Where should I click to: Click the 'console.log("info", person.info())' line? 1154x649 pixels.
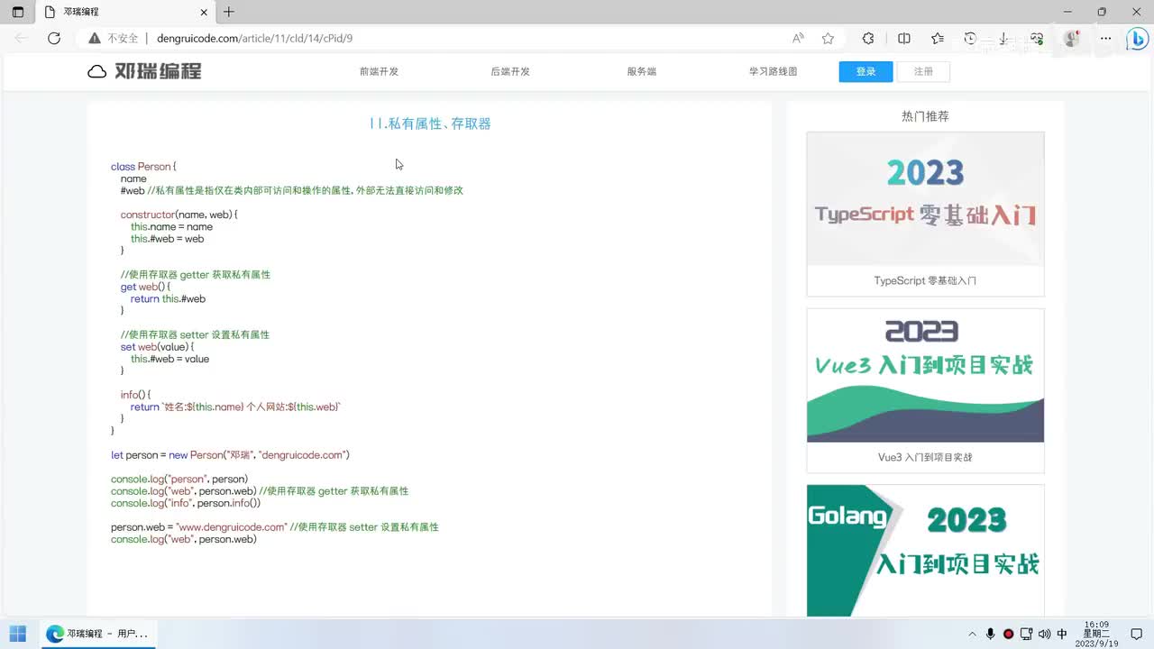(186, 503)
